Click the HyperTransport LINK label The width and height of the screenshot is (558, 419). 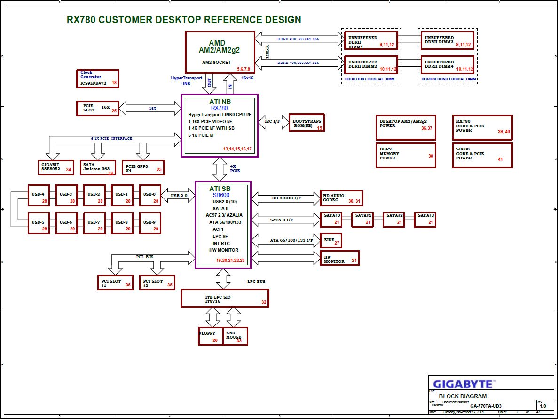[186, 81]
